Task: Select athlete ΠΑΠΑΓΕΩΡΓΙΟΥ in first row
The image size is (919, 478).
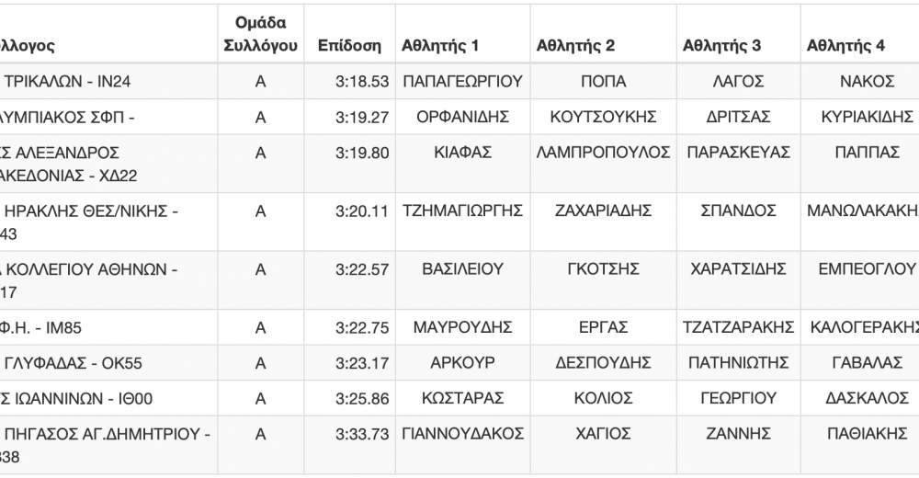Action: [x=463, y=82]
